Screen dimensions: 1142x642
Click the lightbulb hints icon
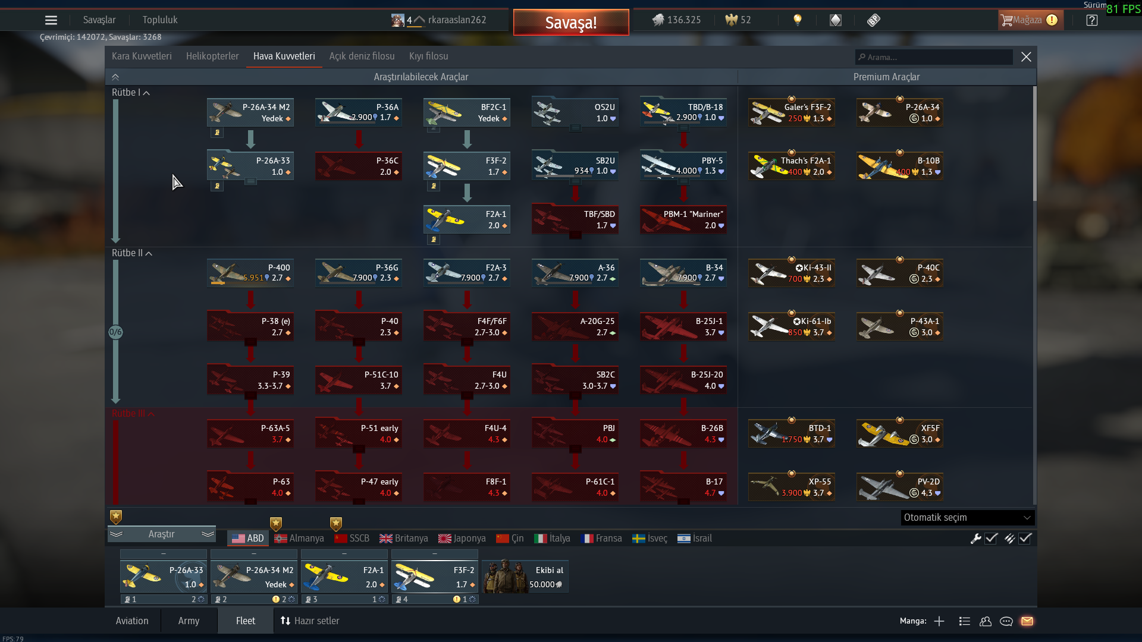(798, 20)
